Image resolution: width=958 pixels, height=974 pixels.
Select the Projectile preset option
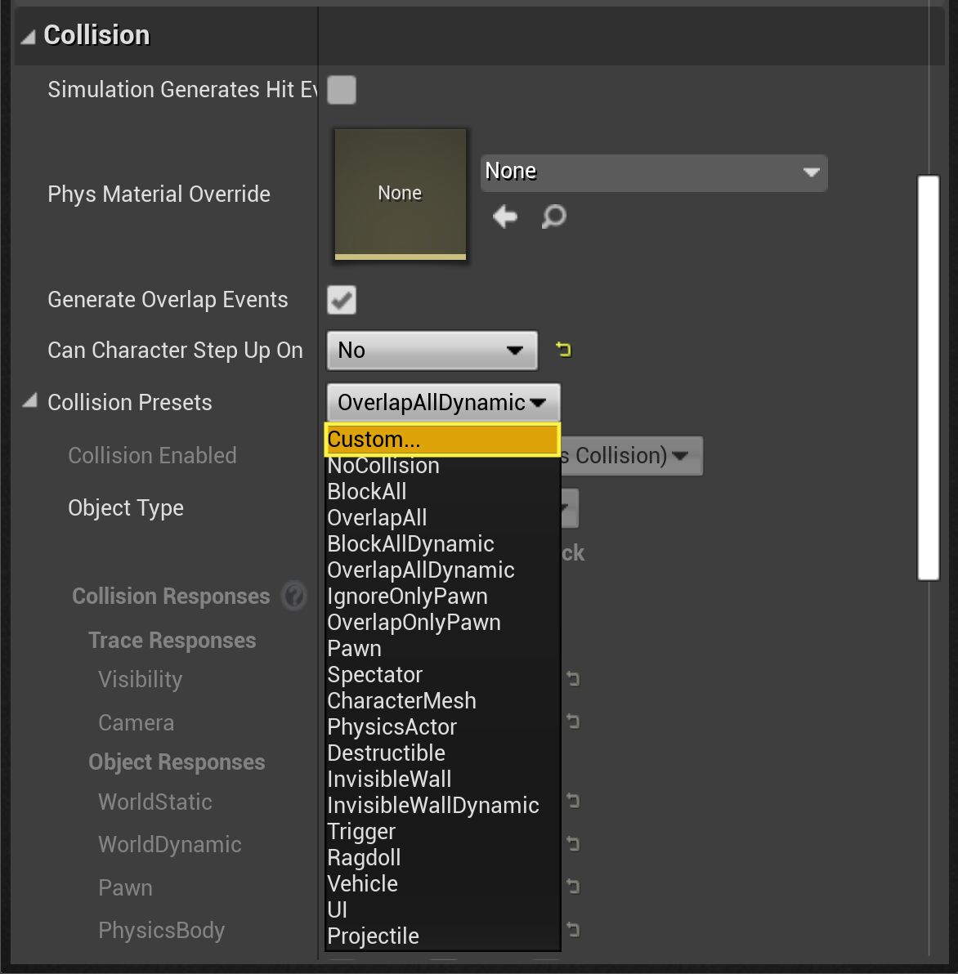[373, 936]
